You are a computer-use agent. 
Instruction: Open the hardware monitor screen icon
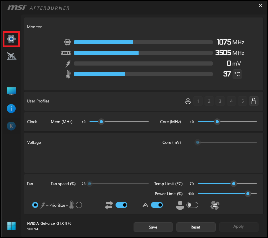coord(11,91)
